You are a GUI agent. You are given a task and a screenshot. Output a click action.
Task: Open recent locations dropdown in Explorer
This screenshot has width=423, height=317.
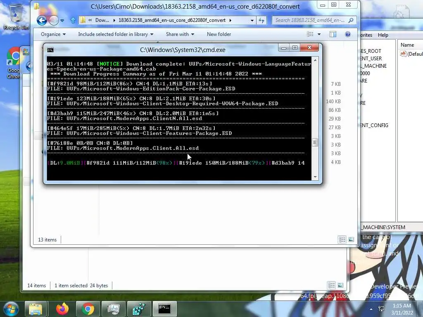point(62,20)
